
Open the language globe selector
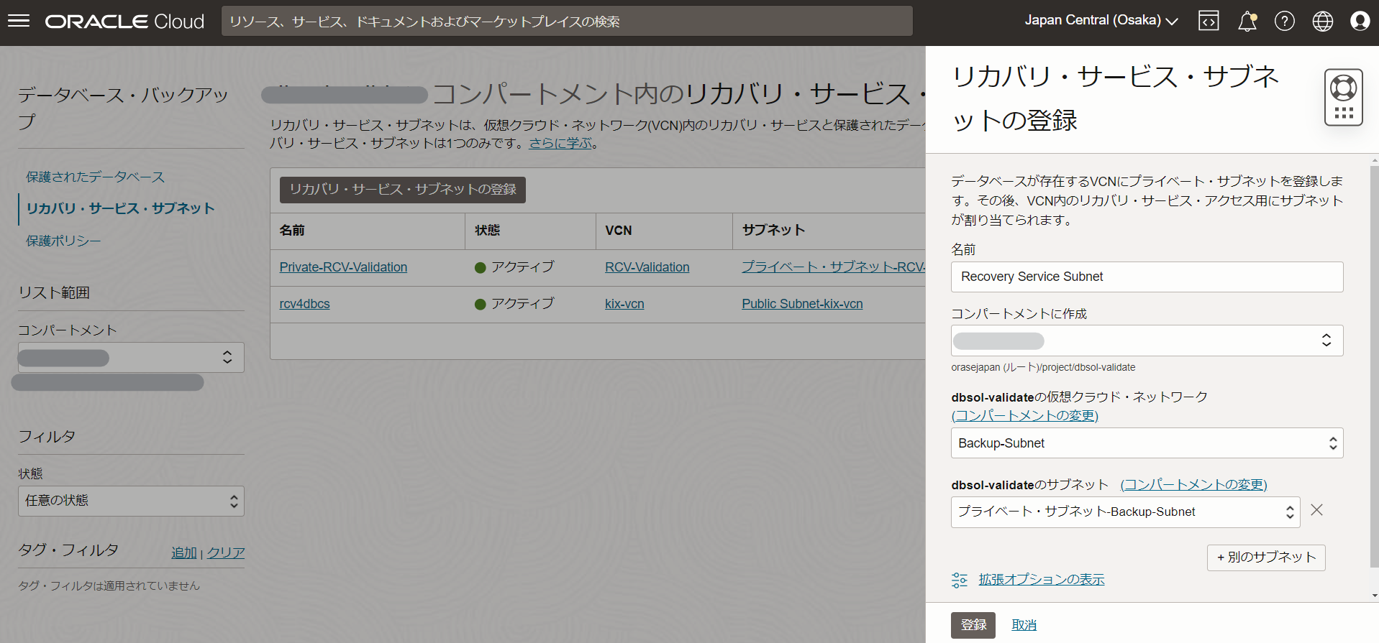(x=1322, y=21)
